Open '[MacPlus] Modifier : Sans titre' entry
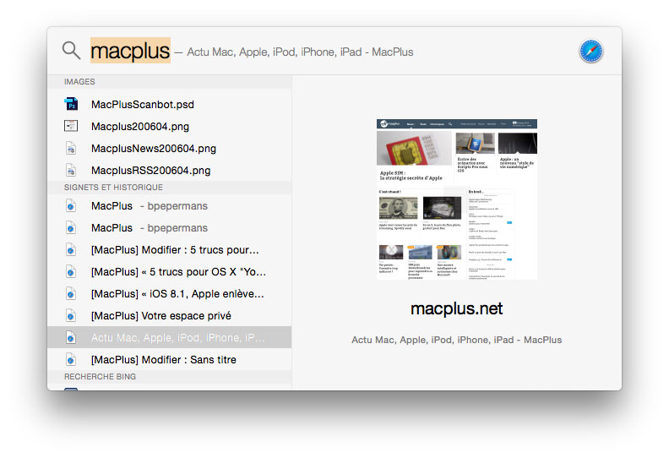The image size is (669, 458). 170,360
